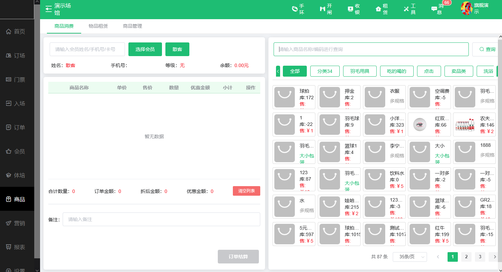Click the next page arrow in pagination

(494, 257)
